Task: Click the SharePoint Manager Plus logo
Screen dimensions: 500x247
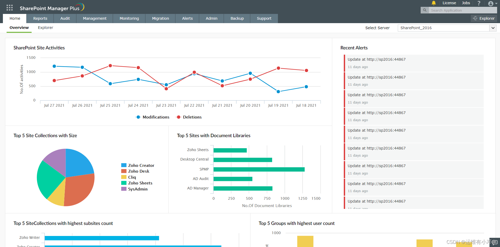Action: point(52,8)
